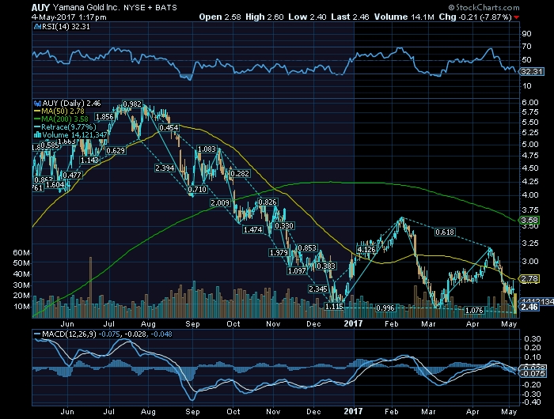Click the NYSE + BATS exchange label
This screenshot has height=419, width=554.
[x=150, y=7]
